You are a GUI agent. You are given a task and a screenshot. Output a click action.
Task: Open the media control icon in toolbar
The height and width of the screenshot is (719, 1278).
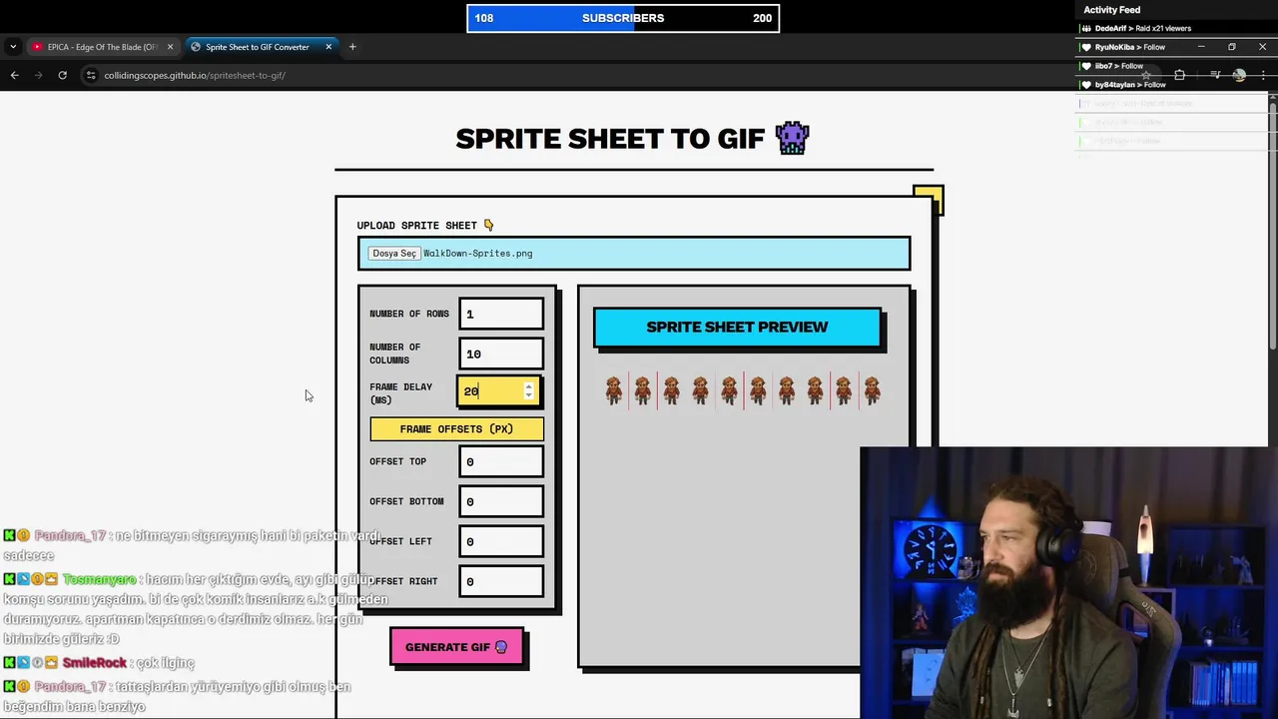point(1215,75)
